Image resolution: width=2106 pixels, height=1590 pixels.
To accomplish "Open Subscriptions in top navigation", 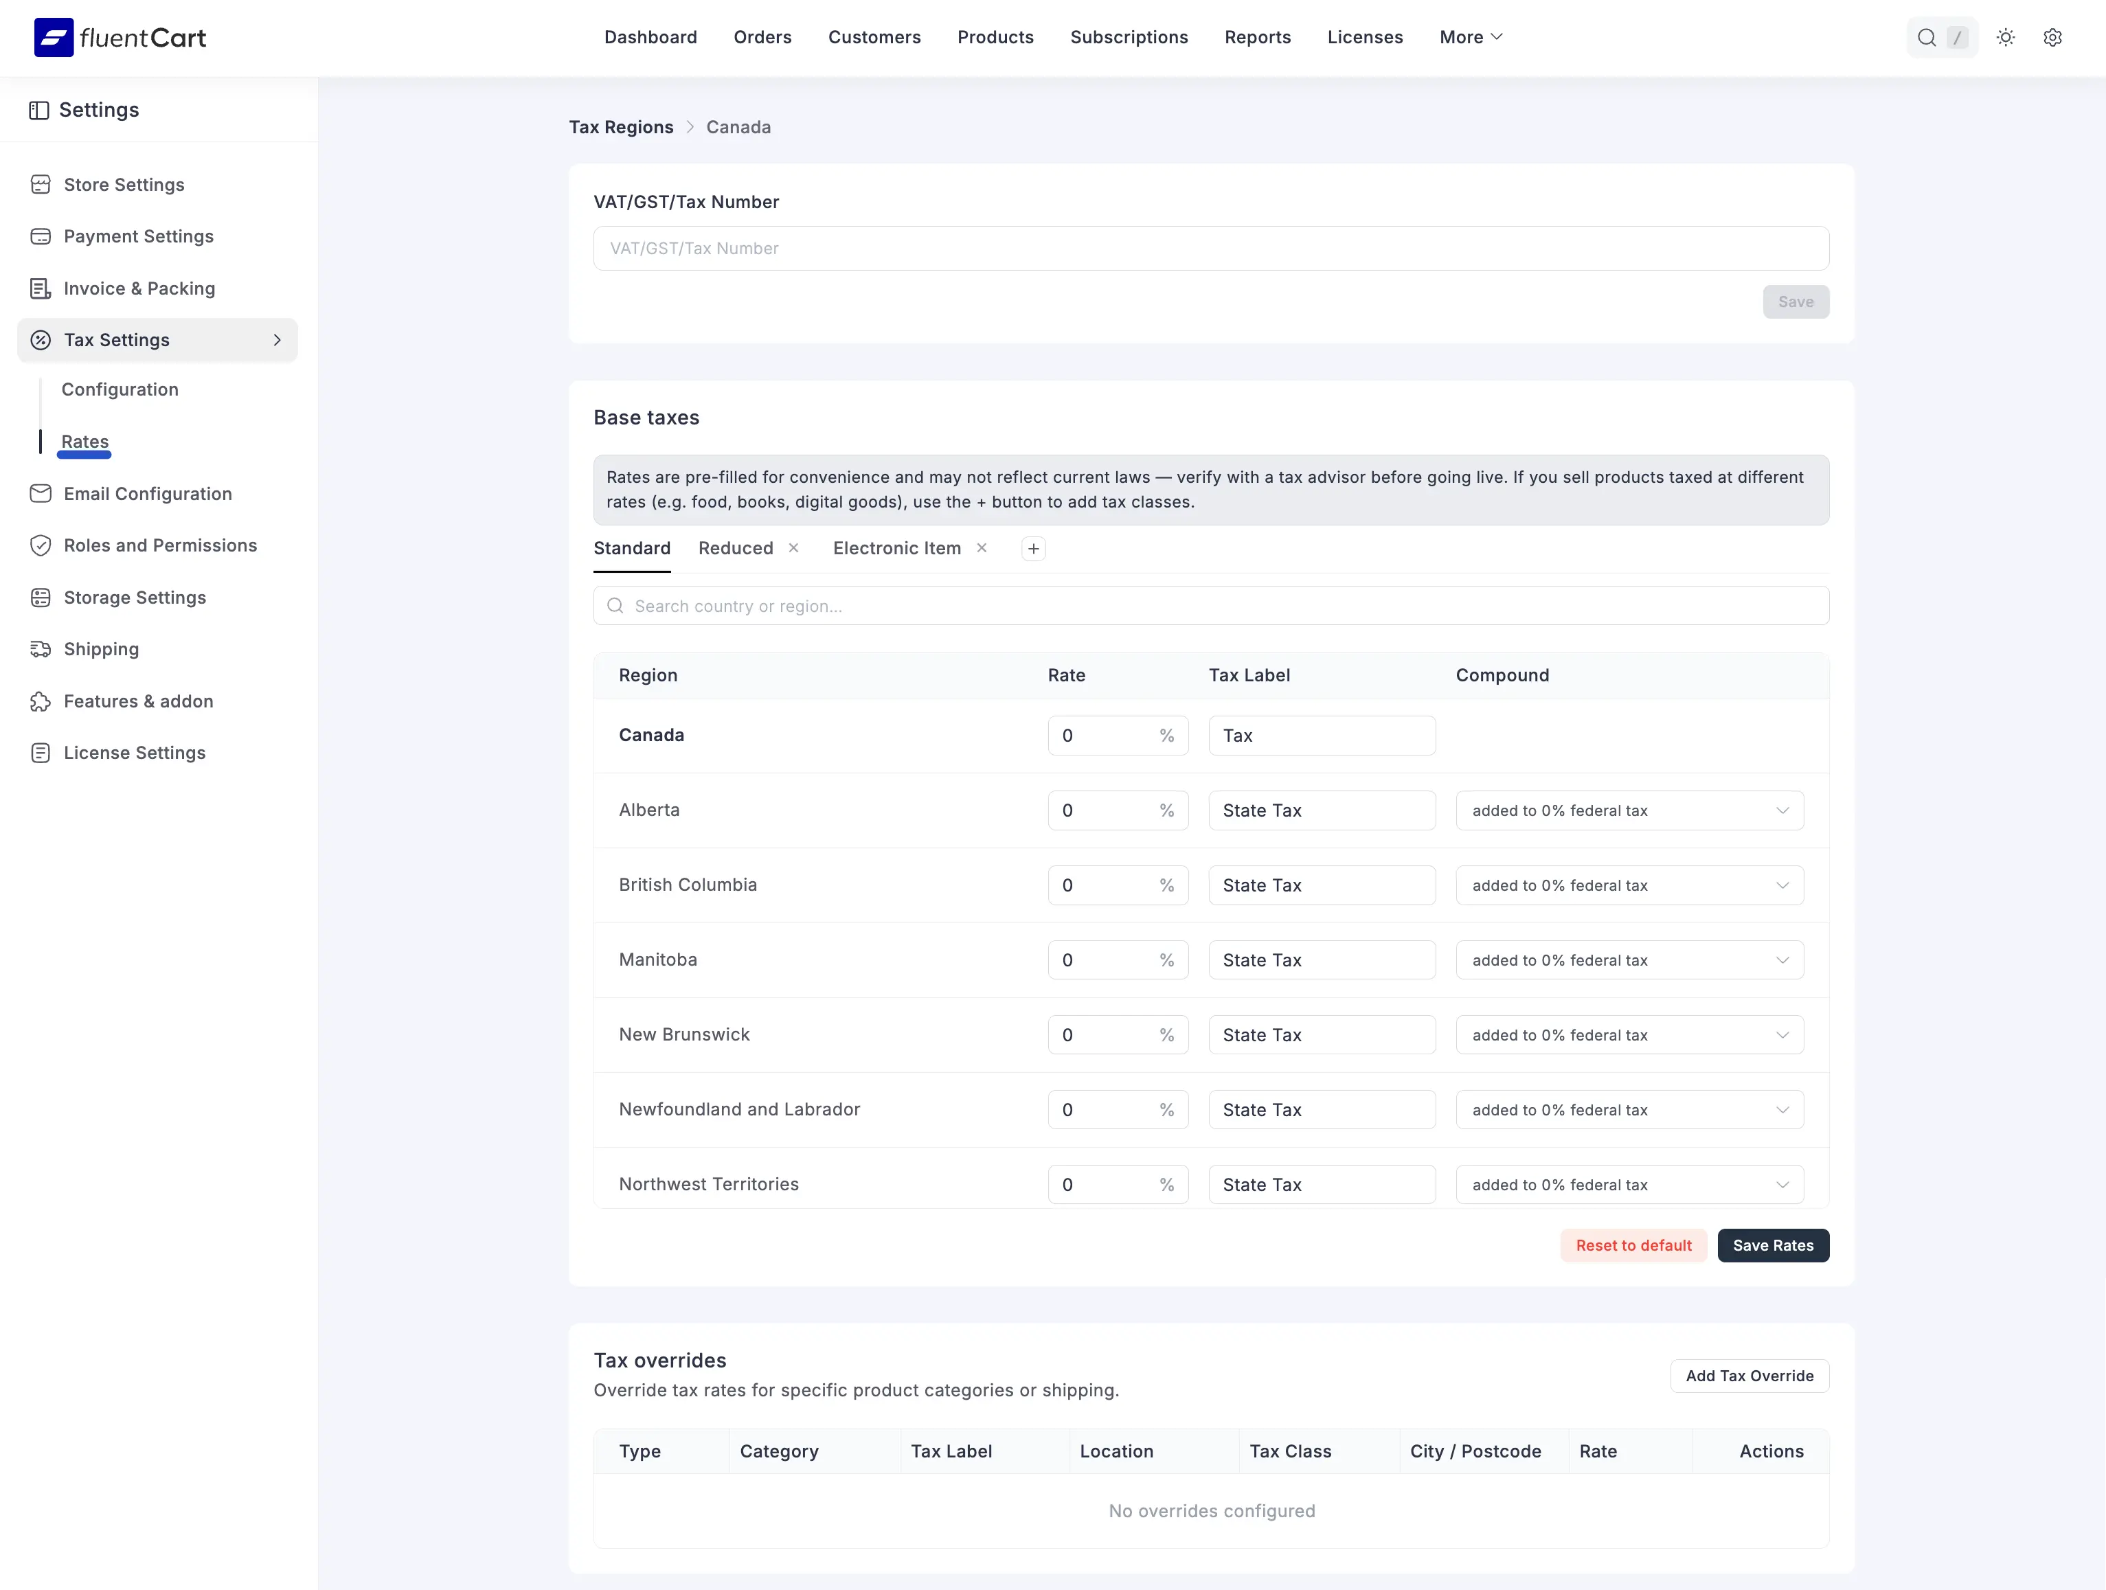I will (1128, 37).
